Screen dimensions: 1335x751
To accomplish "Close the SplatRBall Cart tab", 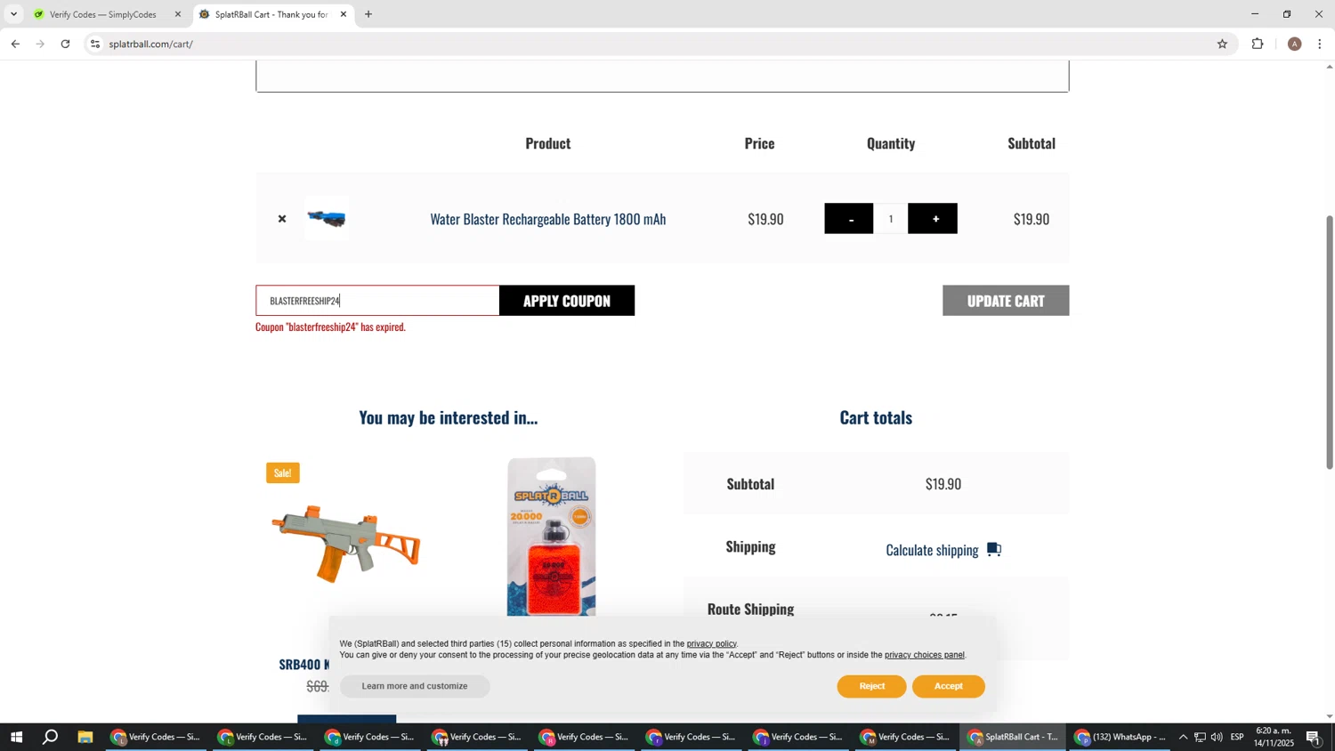I will [x=344, y=14].
